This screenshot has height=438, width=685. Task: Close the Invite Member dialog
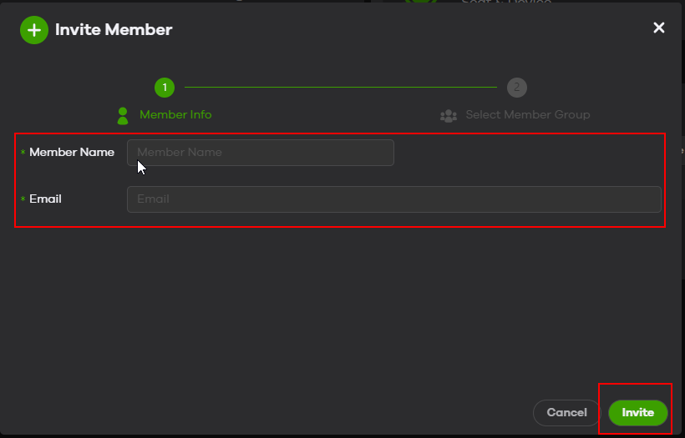pyautogui.click(x=659, y=28)
